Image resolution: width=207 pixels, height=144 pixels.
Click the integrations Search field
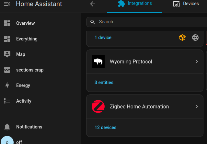tap(149, 22)
